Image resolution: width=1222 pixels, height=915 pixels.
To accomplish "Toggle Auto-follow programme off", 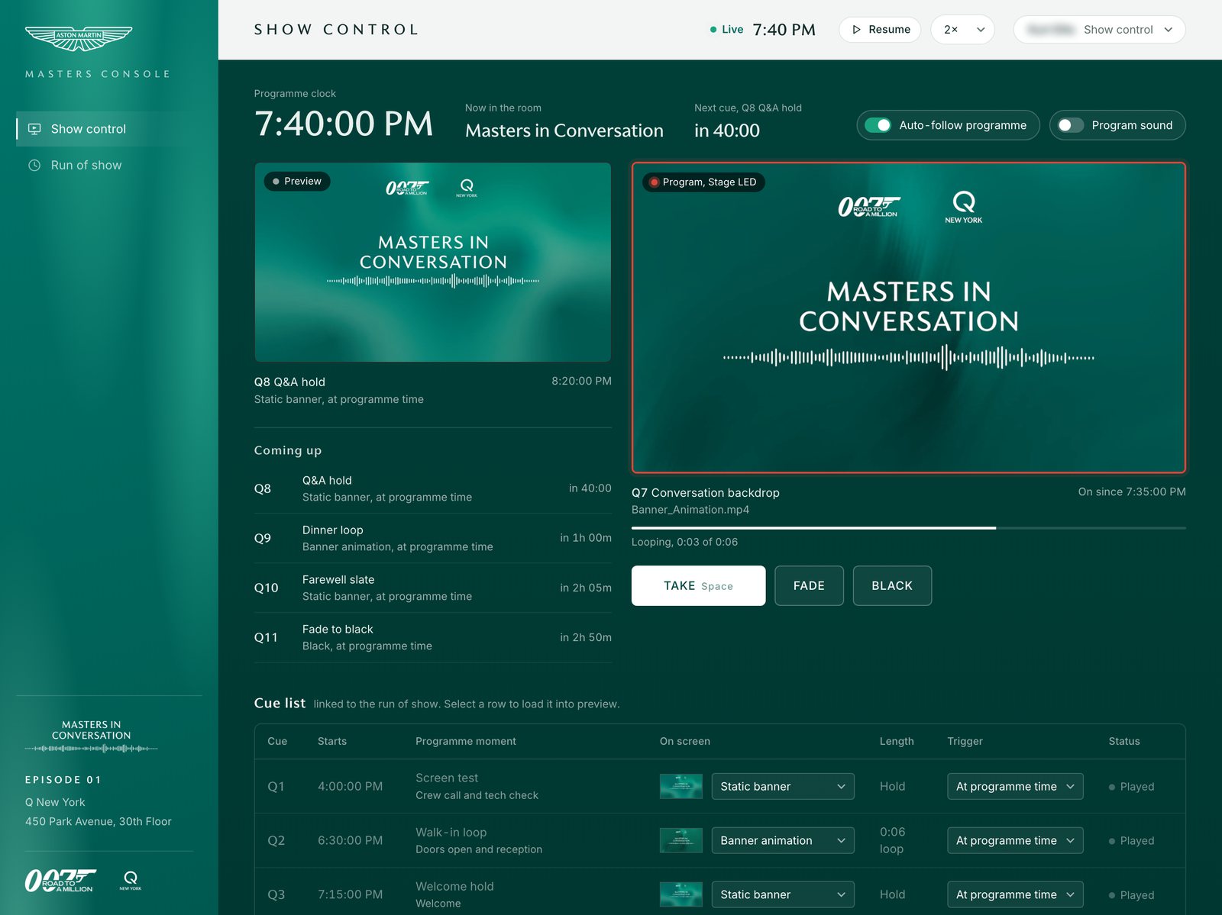I will click(x=878, y=125).
